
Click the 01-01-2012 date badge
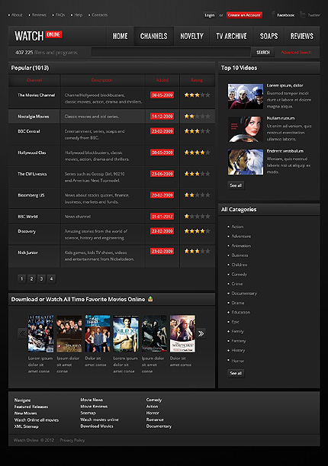[162, 217]
